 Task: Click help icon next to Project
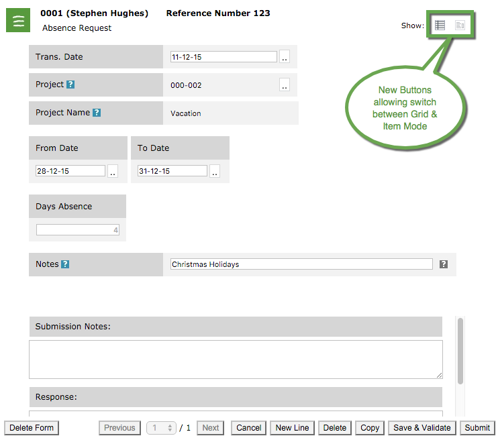pos(70,85)
